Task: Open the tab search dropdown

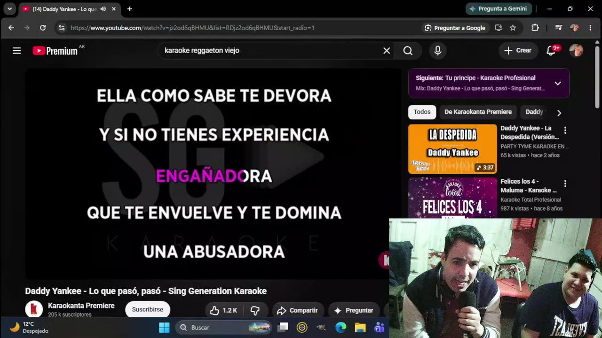Action: tap(9, 9)
